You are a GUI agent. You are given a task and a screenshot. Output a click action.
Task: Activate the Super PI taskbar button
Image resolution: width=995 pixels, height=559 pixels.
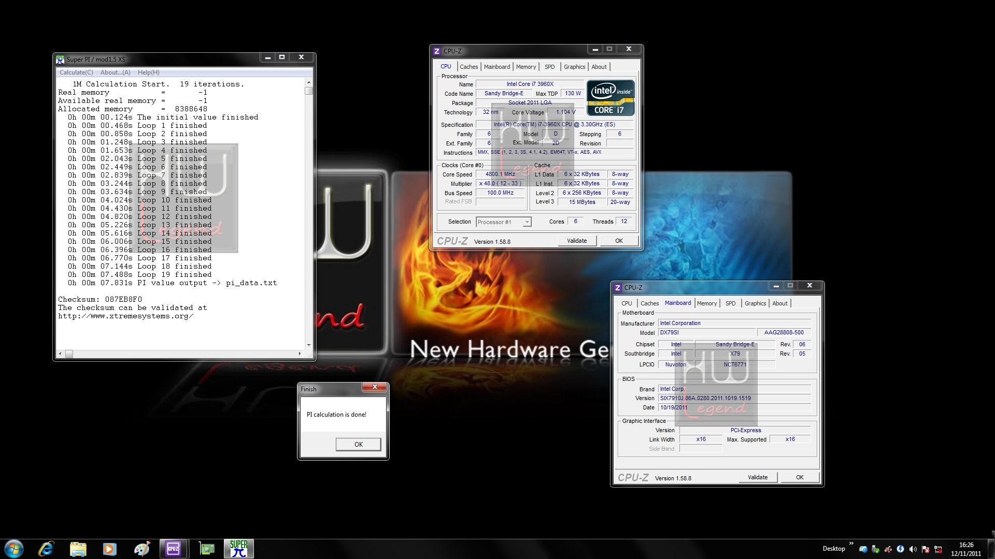tap(239, 549)
